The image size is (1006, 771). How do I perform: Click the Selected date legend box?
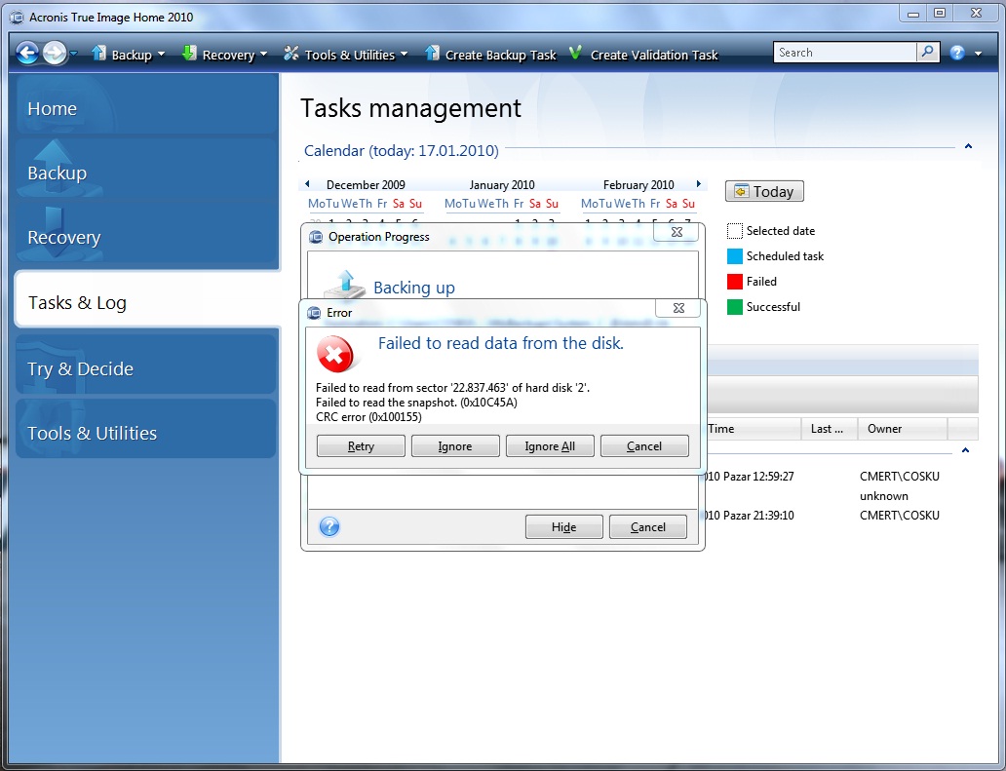[735, 231]
